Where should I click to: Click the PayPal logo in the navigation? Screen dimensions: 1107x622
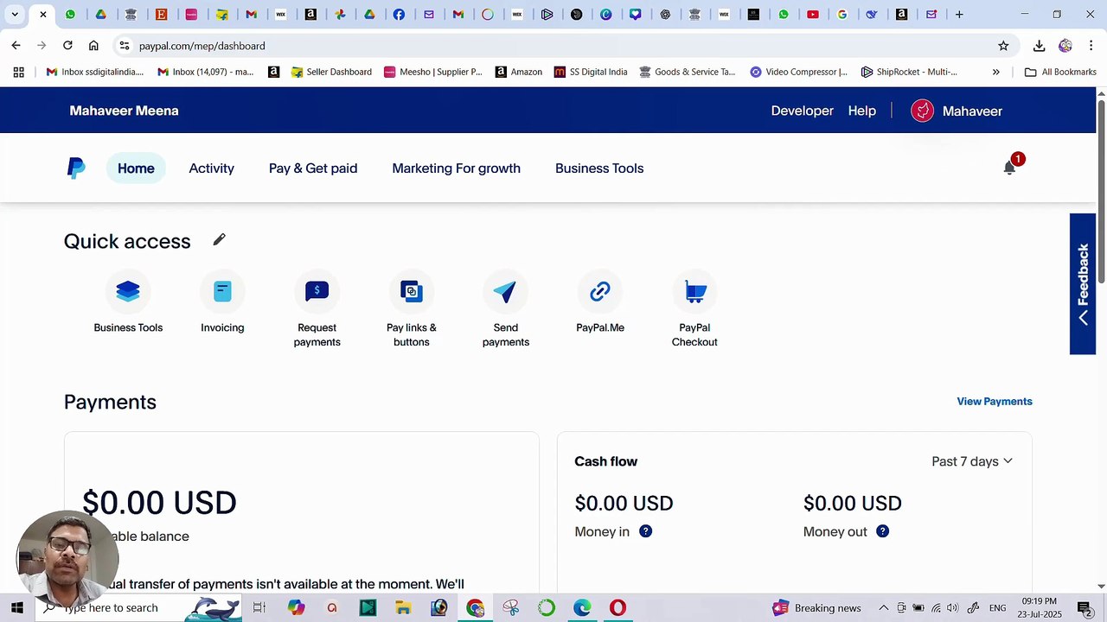[76, 168]
